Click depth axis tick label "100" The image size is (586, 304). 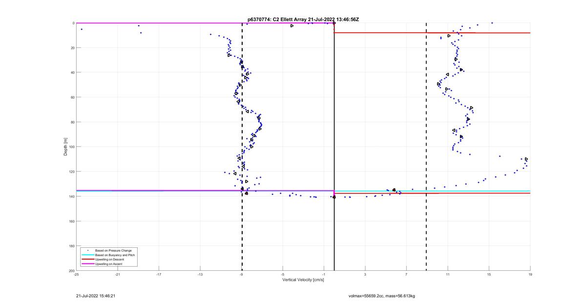(71, 147)
